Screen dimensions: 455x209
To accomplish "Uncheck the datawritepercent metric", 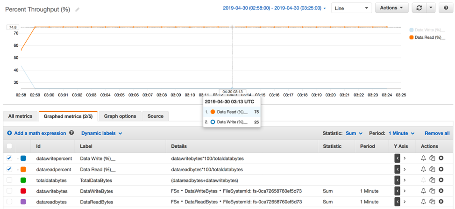I will (x=9, y=158).
